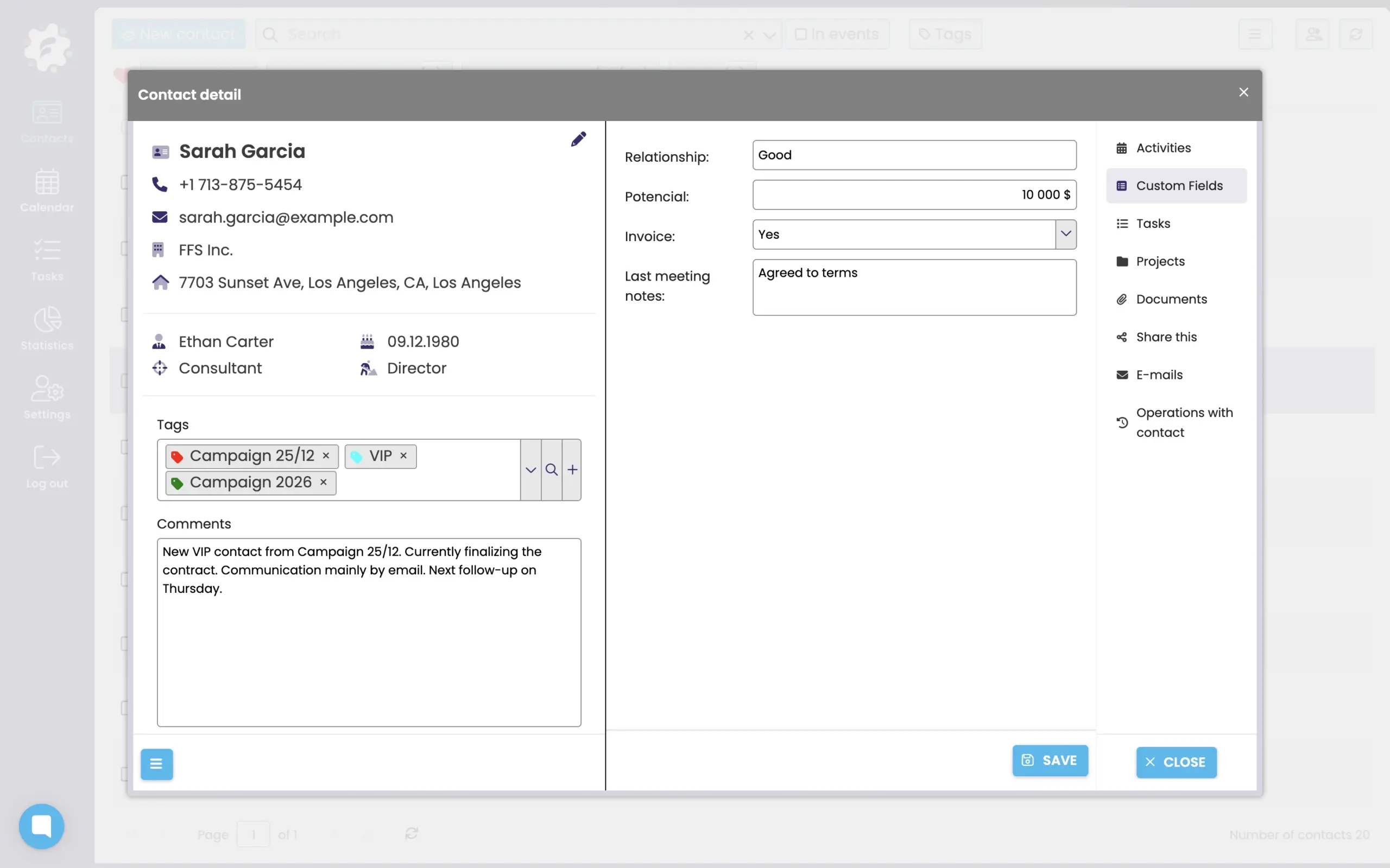Viewport: 1390px width, 868px height.
Task: Remove the VIP tag
Action: 403,456
